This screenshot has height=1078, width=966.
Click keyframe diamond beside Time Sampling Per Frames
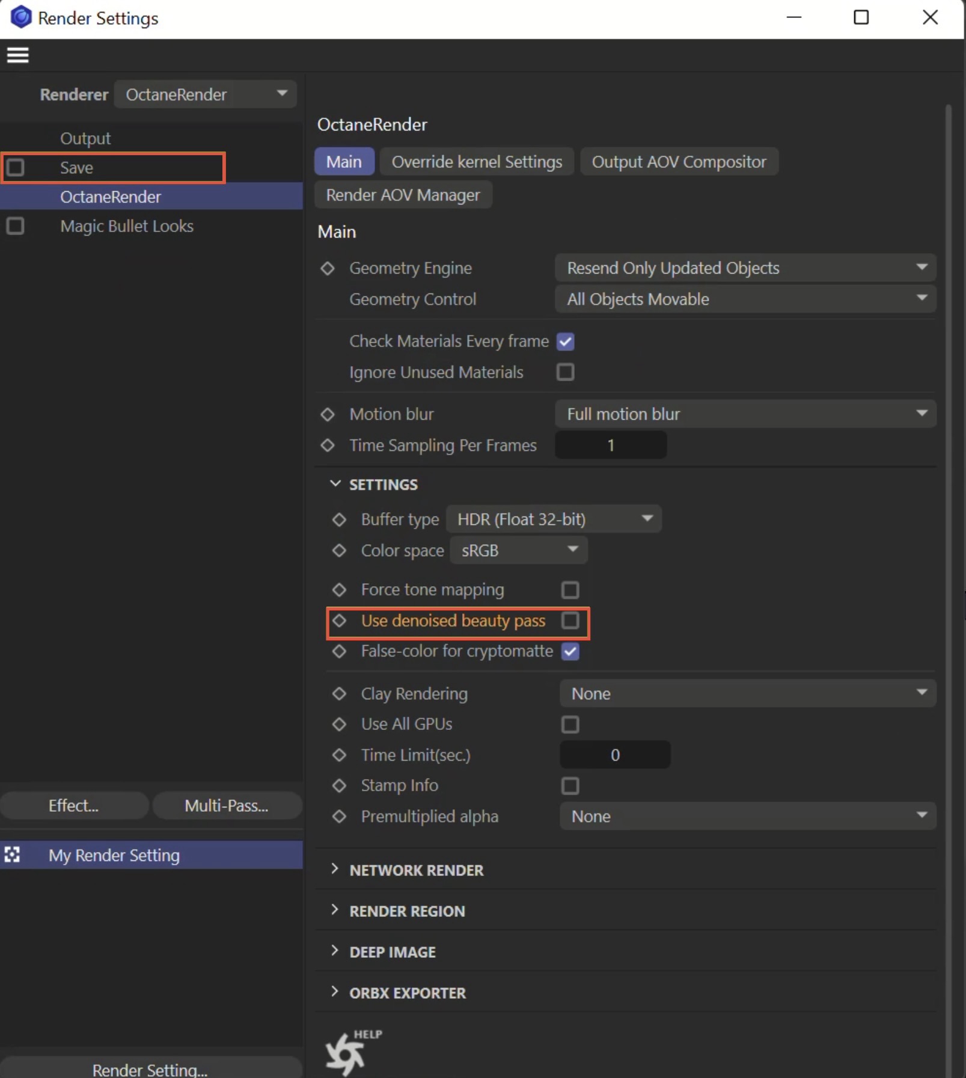coord(328,446)
